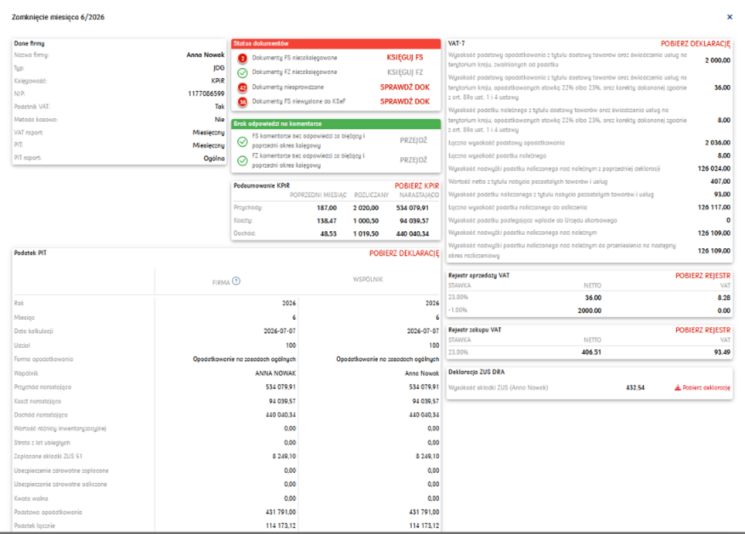The height and width of the screenshot is (534, 745).
Task: Click Brak odpowiedzi na komentarze green header
Action: 336,124
